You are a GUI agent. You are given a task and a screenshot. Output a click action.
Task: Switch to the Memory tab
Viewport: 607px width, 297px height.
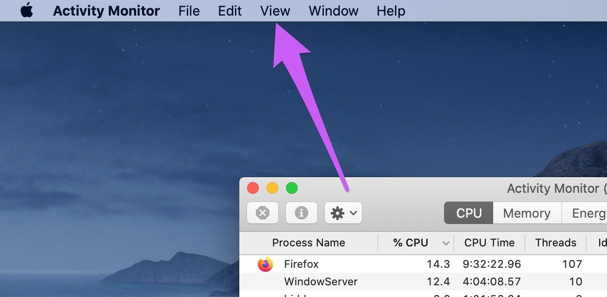[x=527, y=213]
